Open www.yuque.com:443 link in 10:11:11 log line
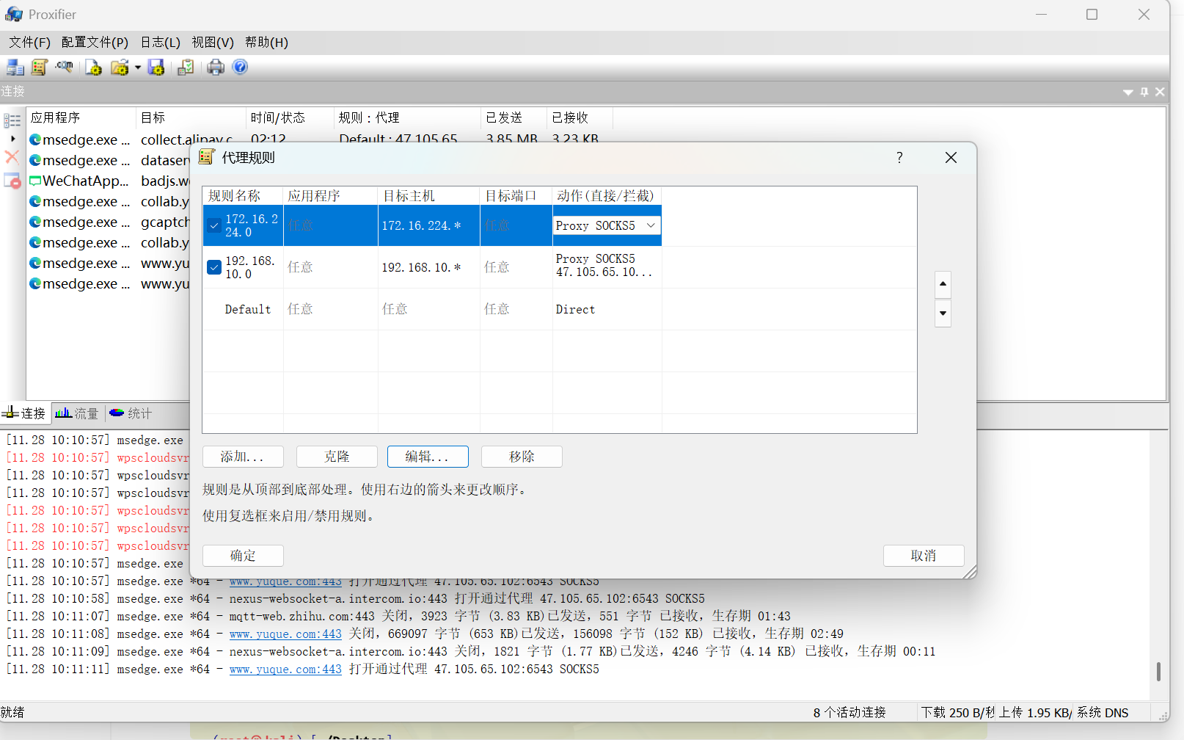Image resolution: width=1184 pixels, height=740 pixels. pyautogui.click(x=285, y=669)
